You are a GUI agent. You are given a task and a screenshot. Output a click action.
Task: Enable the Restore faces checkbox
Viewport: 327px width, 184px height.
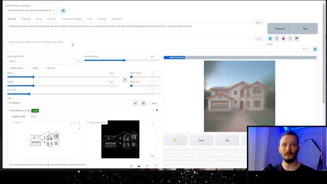pos(9,68)
